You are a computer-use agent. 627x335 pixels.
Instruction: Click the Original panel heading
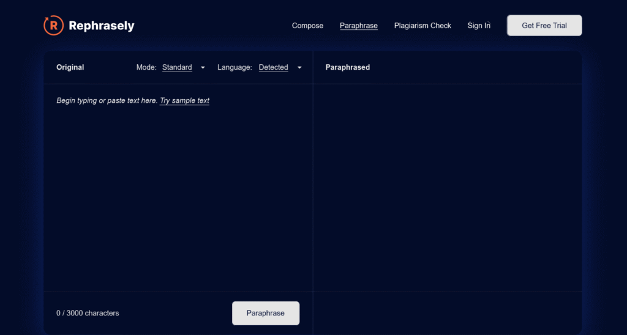[x=70, y=67]
